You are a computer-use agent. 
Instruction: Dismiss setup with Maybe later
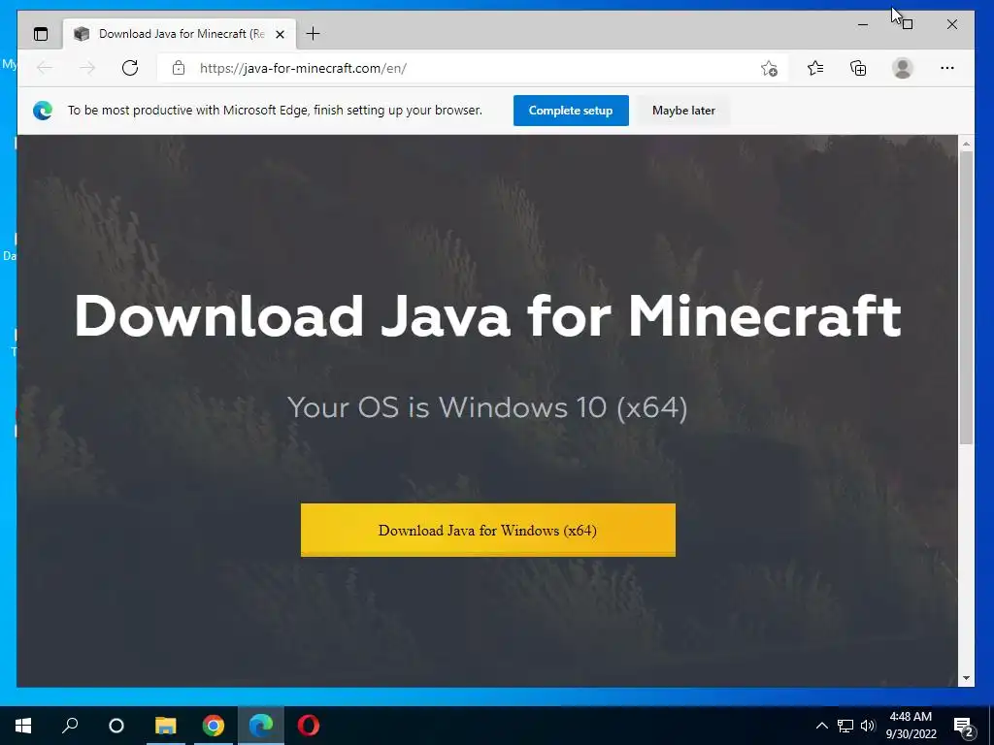pos(683,111)
